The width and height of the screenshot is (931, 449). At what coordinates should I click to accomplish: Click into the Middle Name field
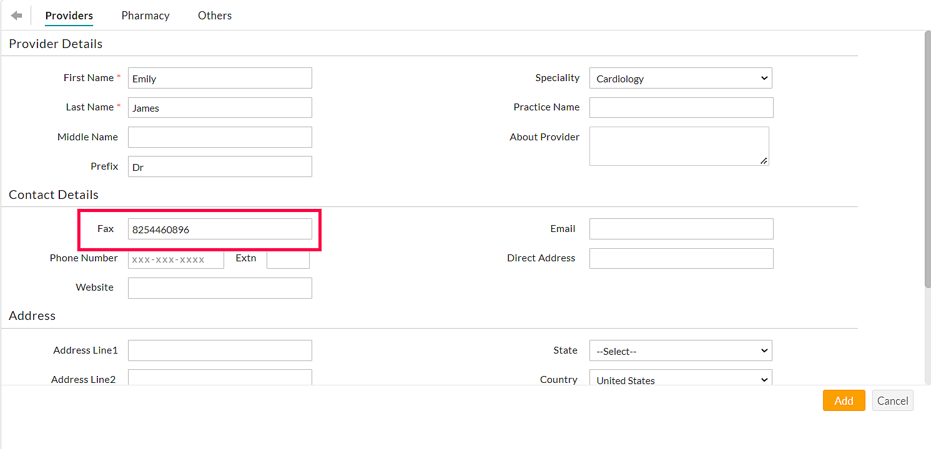click(220, 137)
